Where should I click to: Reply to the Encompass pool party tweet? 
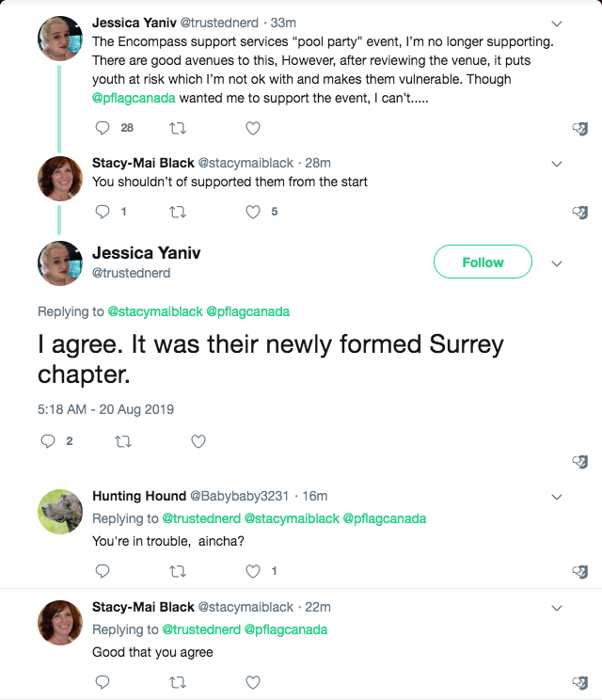tap(103, 128)
